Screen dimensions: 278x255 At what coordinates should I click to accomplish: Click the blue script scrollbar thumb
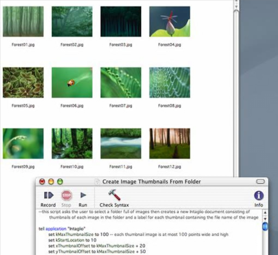point(265,227)
